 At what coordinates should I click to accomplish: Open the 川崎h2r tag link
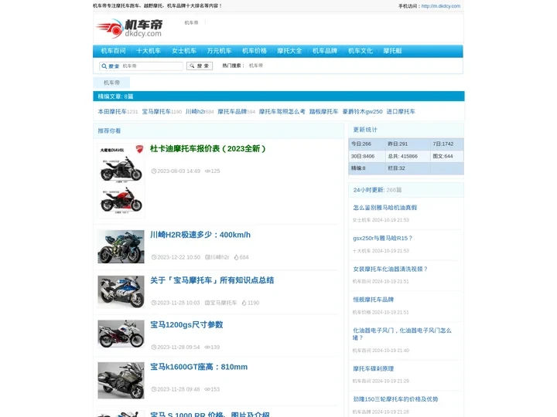pos(196,112)
